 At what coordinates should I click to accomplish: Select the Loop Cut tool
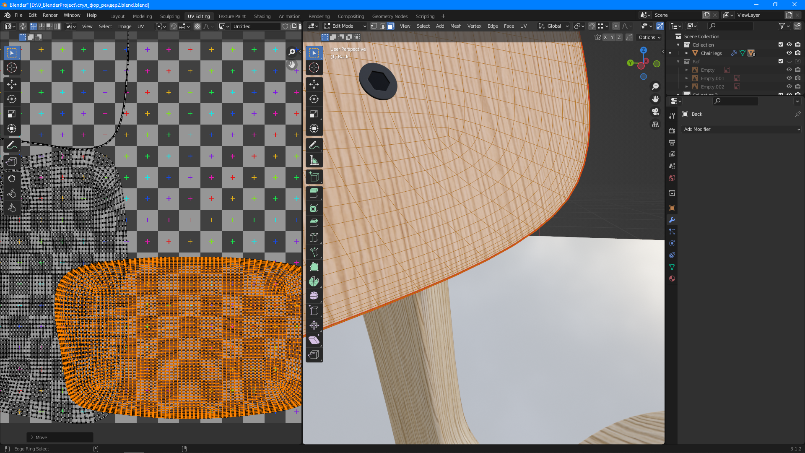pos(314,237)
